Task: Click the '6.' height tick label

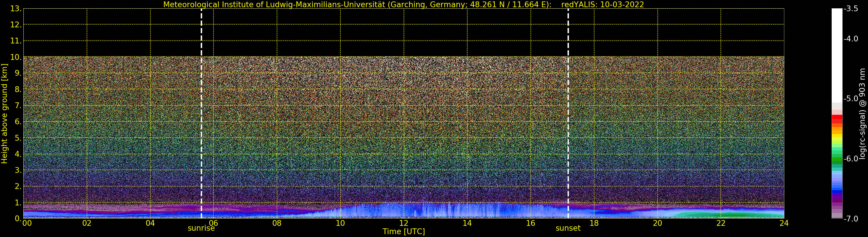Action: point(18,122)
